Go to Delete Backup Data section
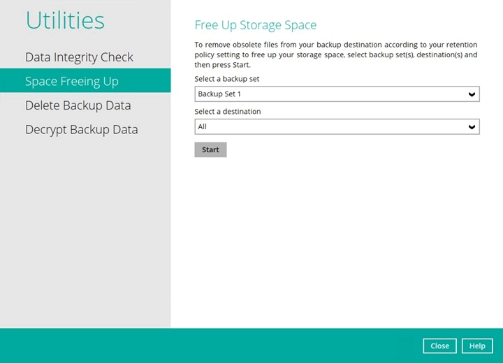503x363 pixels. pos(78,105)
